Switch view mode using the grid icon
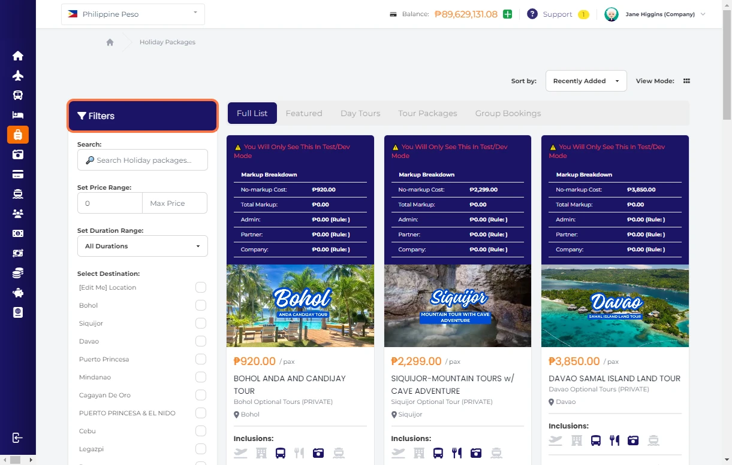Image resolution: width=732 pixels, height=465 pixels. (686, 81)
